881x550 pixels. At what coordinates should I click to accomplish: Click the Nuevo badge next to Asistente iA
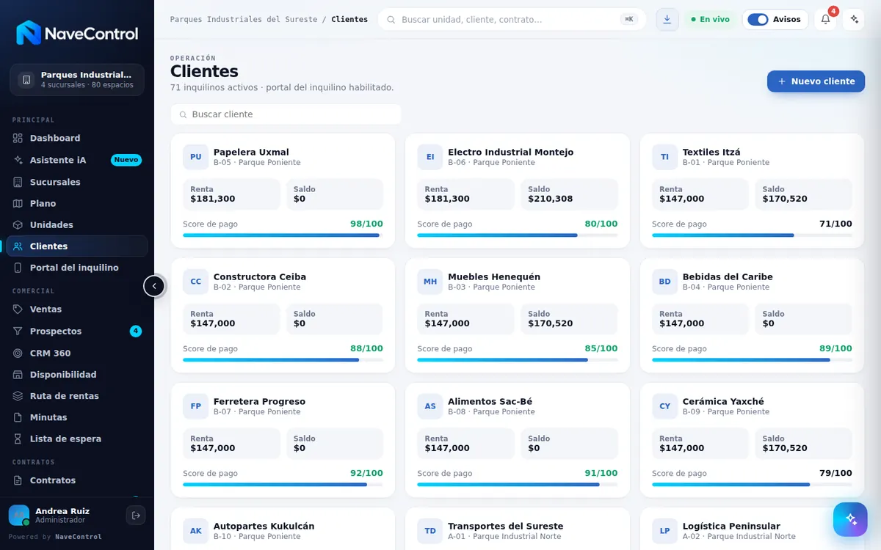pos(126,160)
